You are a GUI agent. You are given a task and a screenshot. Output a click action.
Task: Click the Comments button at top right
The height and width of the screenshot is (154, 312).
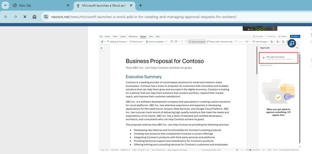coord(258,36)
